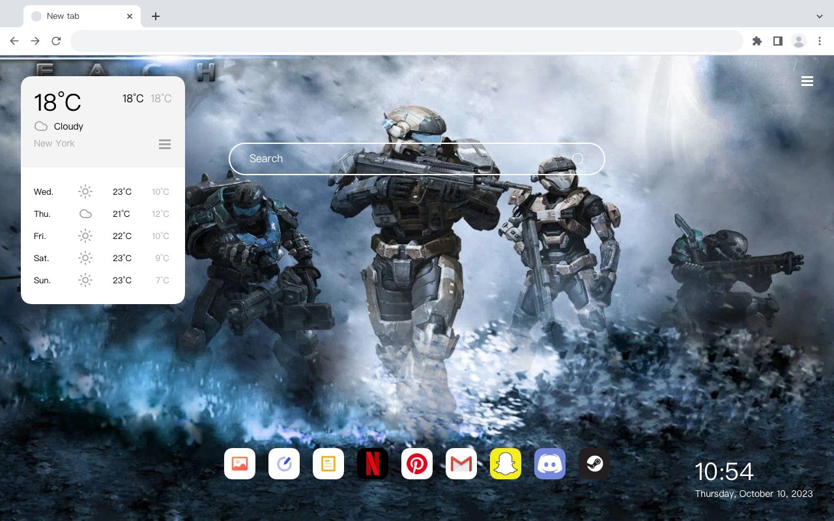
Task: Click Wednesday's sunny forecast icon
Action: (x=85, y=191)
